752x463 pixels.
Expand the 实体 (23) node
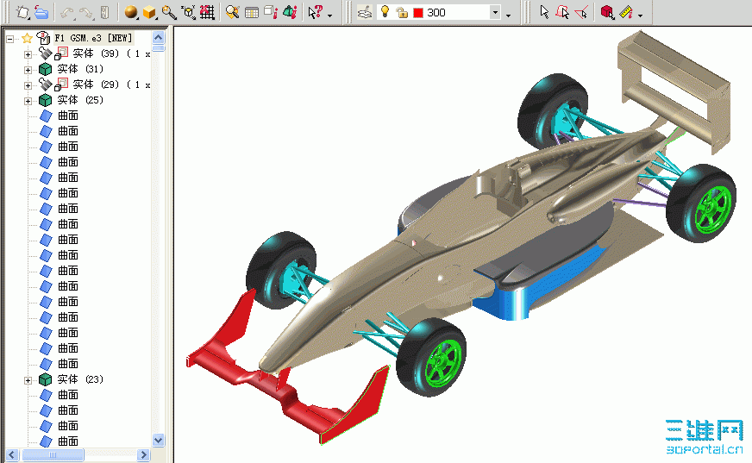(28, 380)
